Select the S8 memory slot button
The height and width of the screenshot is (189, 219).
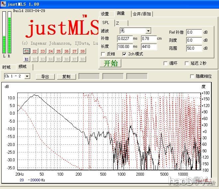[x=82, y=51]
